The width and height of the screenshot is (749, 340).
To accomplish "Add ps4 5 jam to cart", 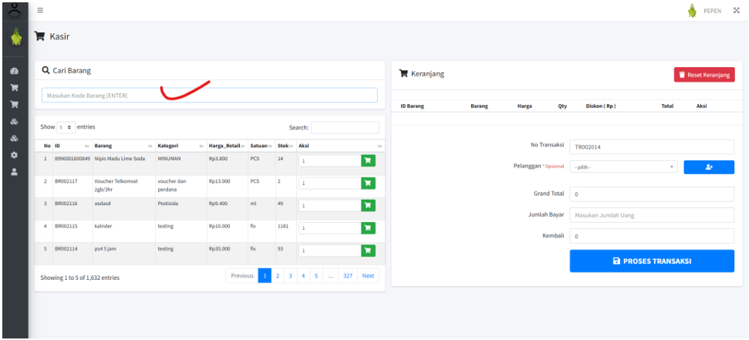I will [368, 251].
